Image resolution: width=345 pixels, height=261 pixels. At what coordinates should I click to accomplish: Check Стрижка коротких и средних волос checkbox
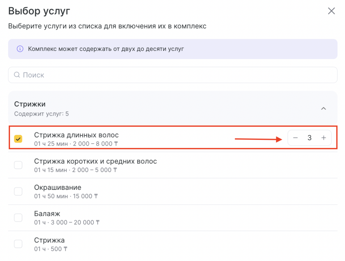pyautogui.click(x=18, y=165)
